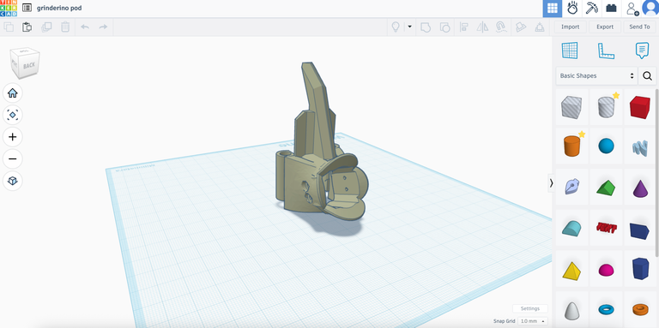Open the Notes tool

[x=642, y=51]
